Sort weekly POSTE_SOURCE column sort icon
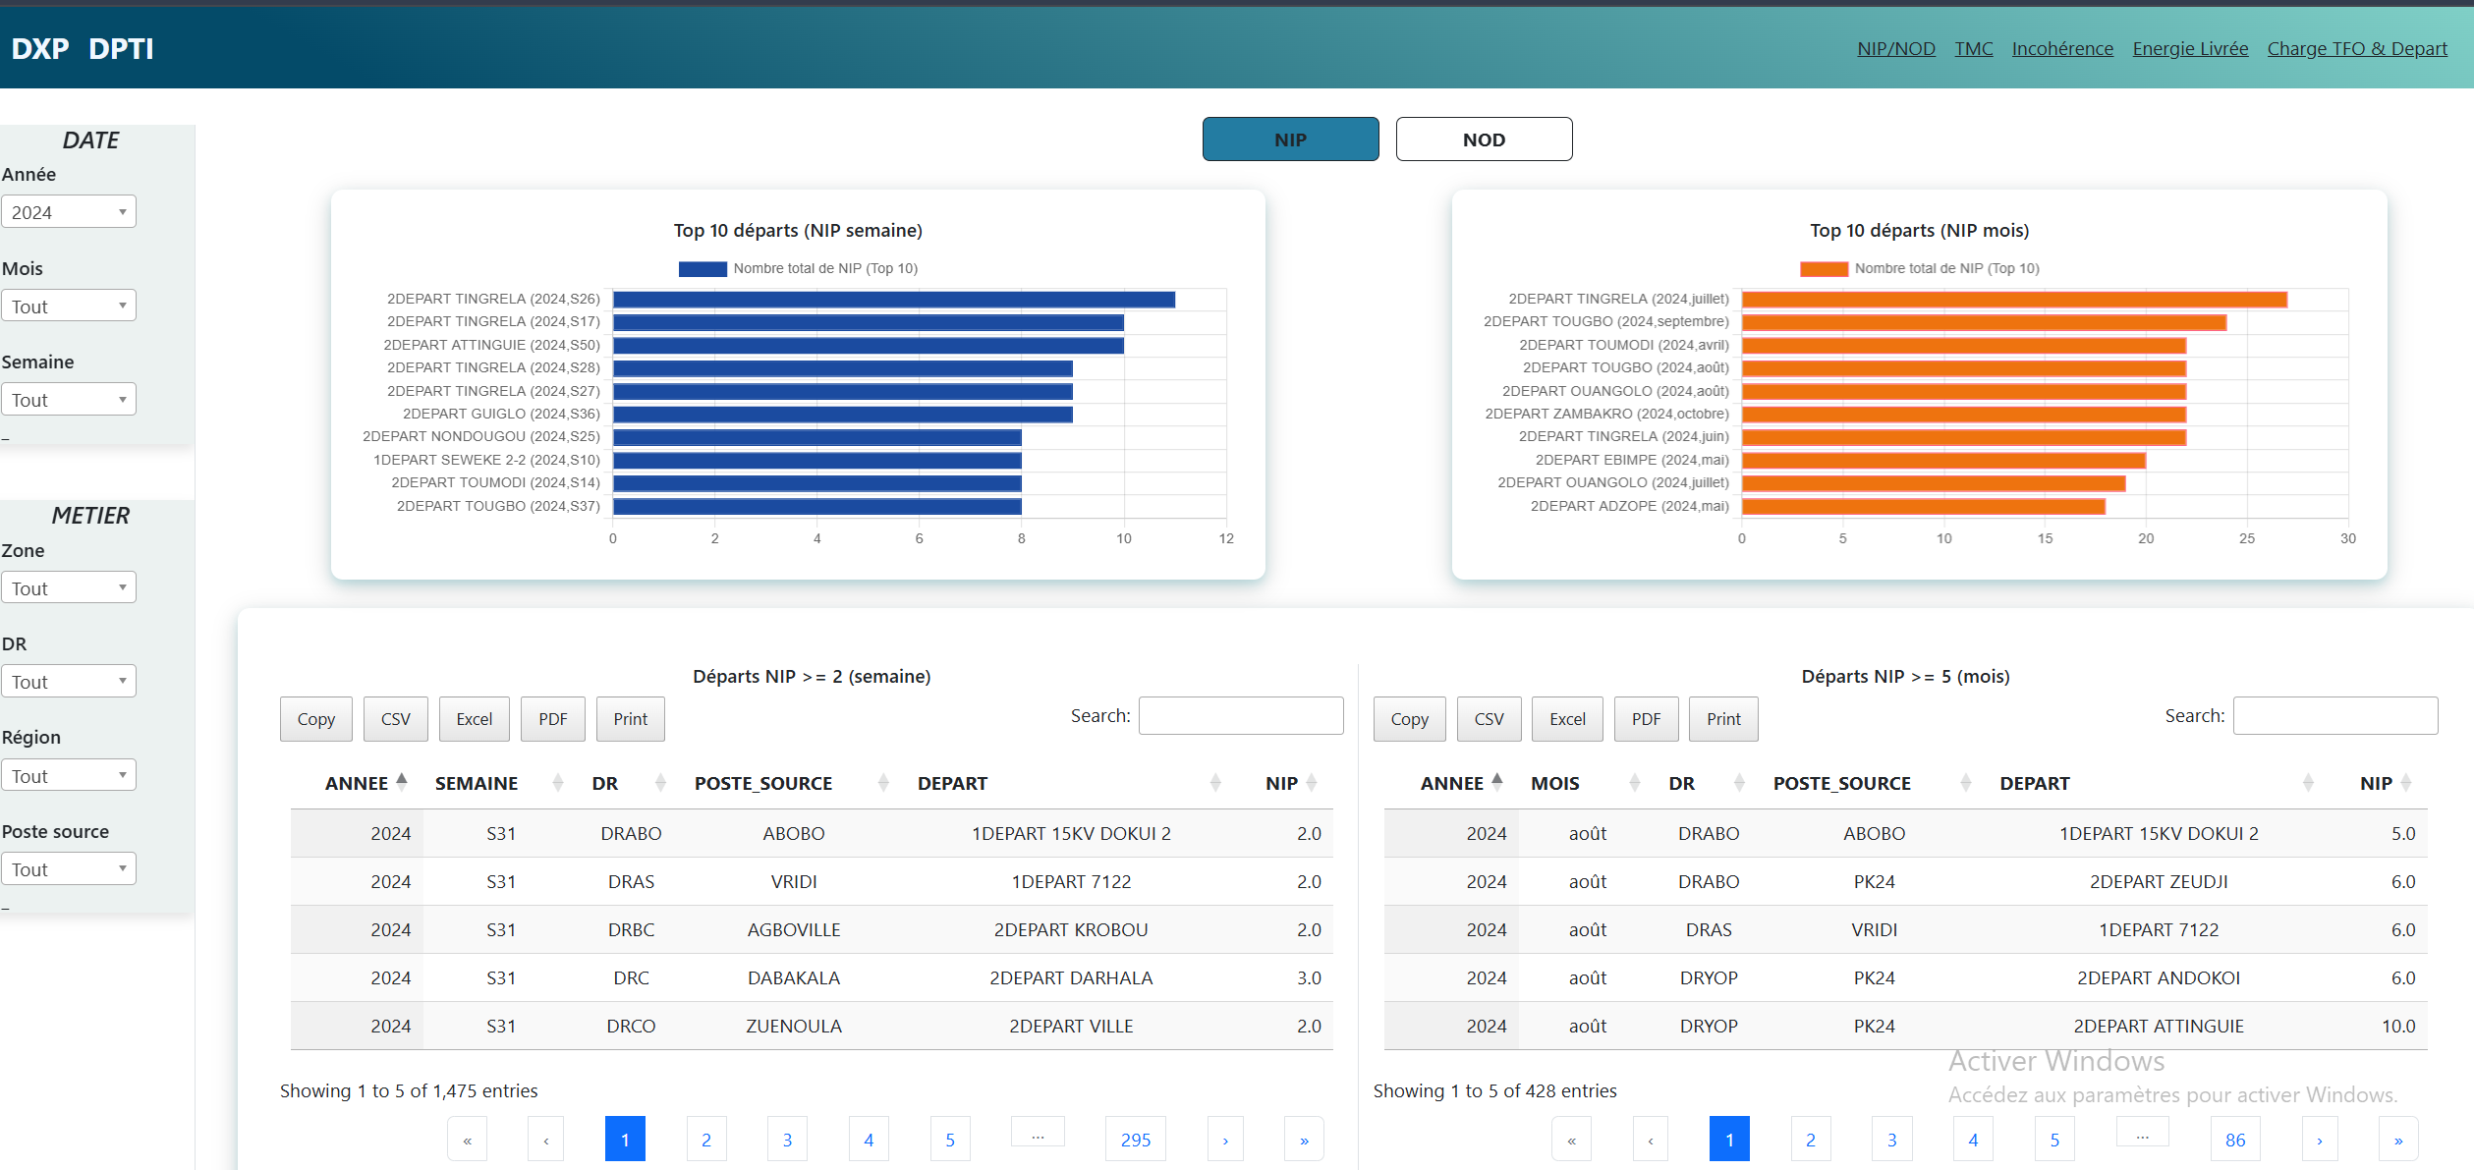Image resolution: width=2474 pixels, height=1170 pixels. (x=883, y=783)
